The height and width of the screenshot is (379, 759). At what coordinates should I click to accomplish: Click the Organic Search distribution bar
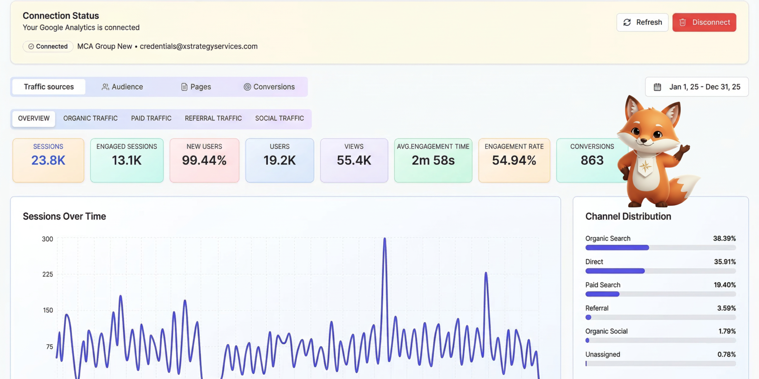coord(661,248)
